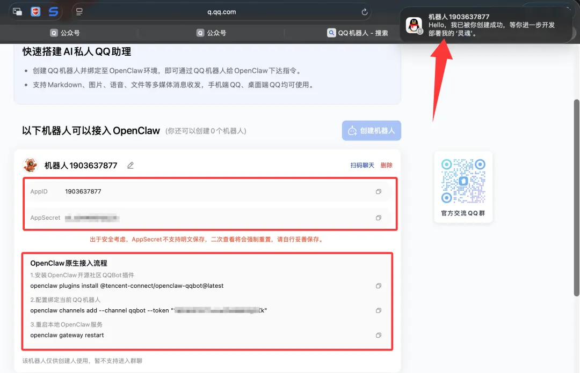Click the heading 快速搭建 AI 私人 QQ 助理

[77, 51]
